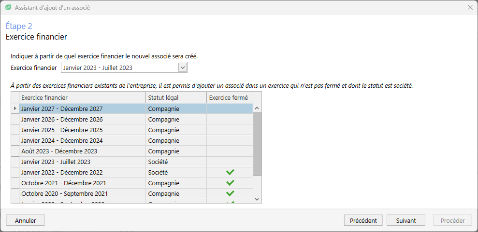The image size is (478, 232).
Task: Sort by the Exercice fermé column header
Action: pyautogui.click(x=230, y=97)
